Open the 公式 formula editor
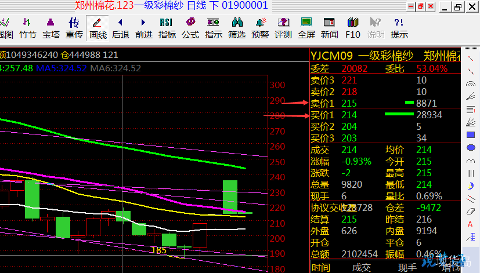 (190, 27)
